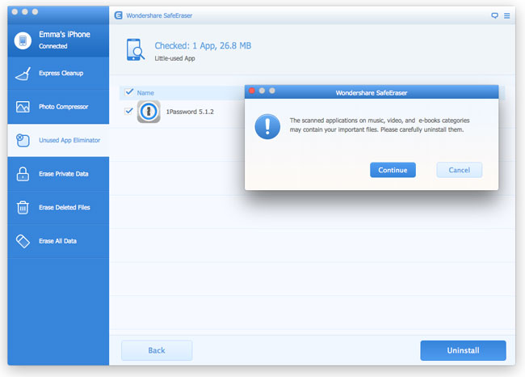Click the blue exclamation warning icon
The image size is (525, 377).
[x=267, y=126]
